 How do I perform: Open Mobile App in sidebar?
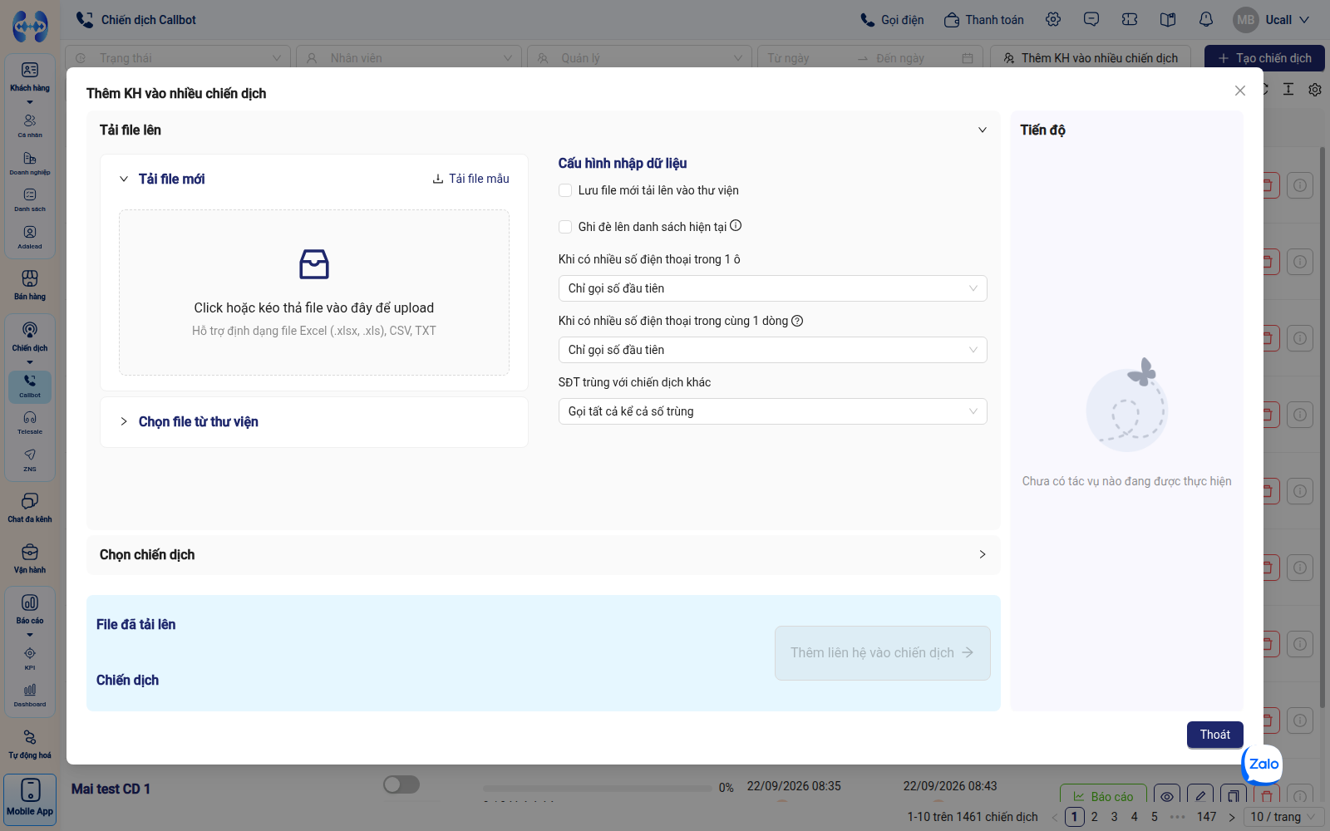coord(30,799)
